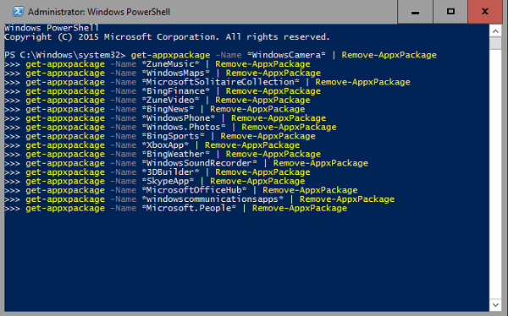Image resolution: width=508 pixels, height=316 pixels.
Task: Click the 'Windows PowerShell' banner text
Action: coord(52,28)
